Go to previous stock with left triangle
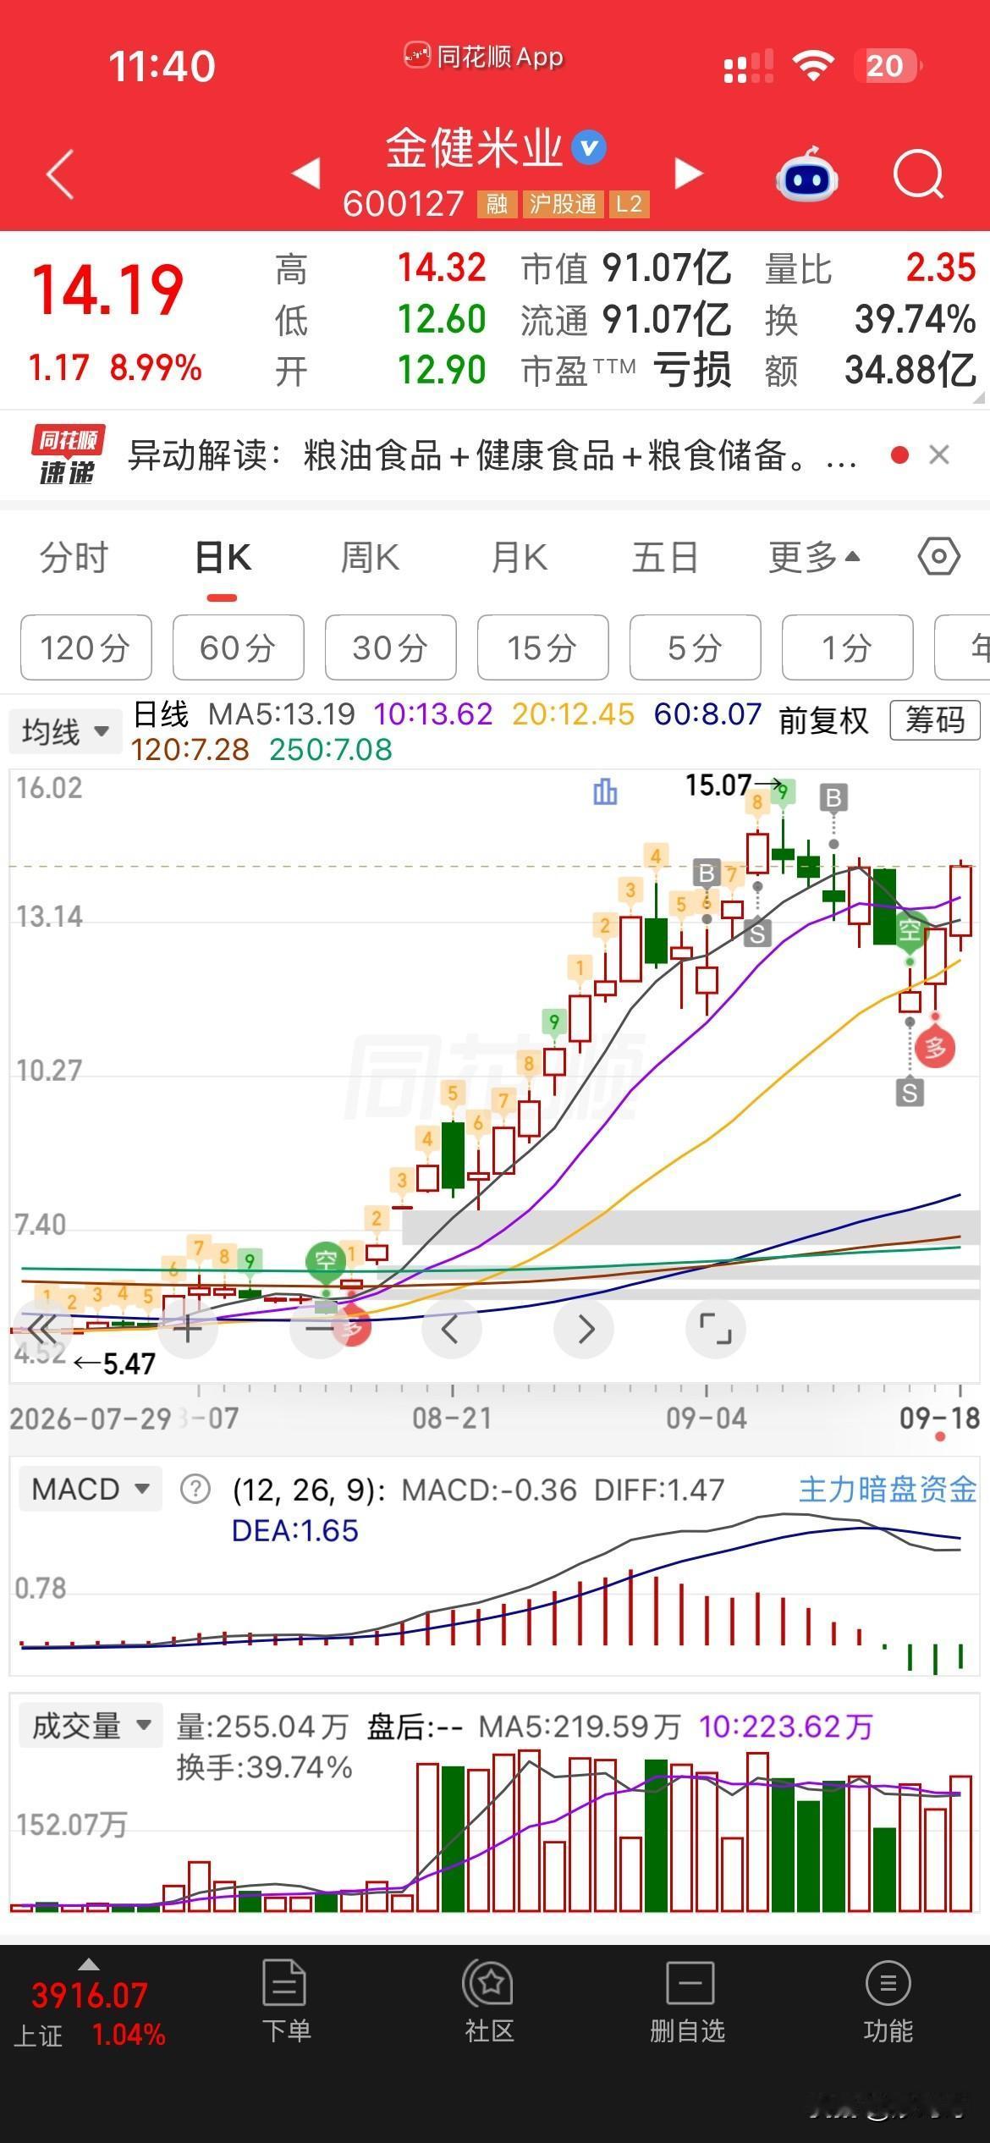 click(x=305, y=174)
